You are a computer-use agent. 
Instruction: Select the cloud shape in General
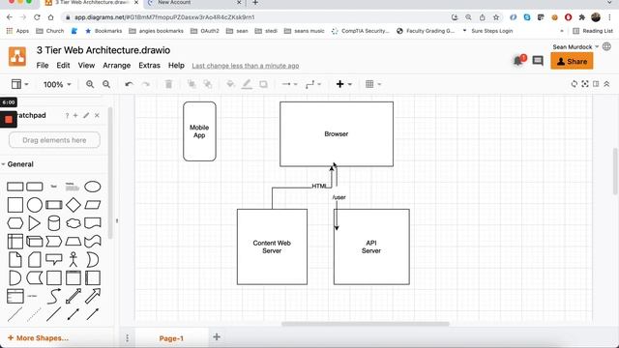click(74, 223)
